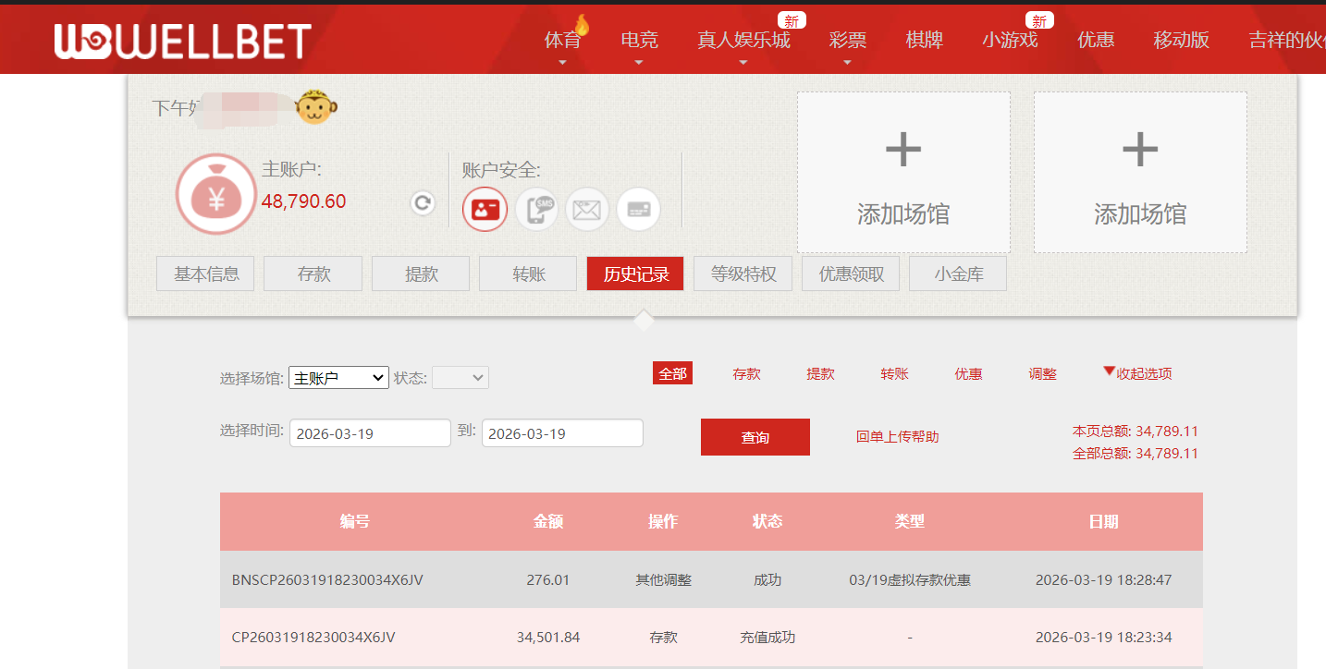Switch to the 转账 tab

click(527, 273)
